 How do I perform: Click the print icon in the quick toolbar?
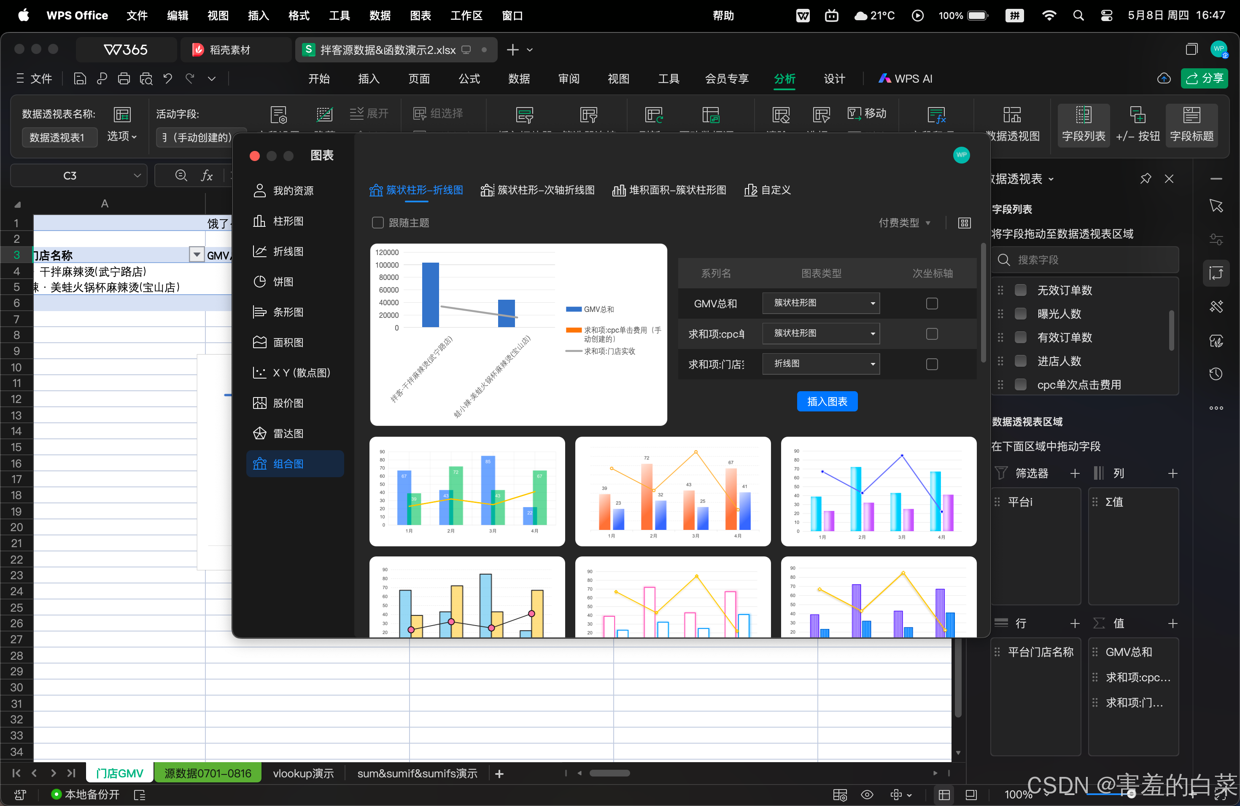124,79
